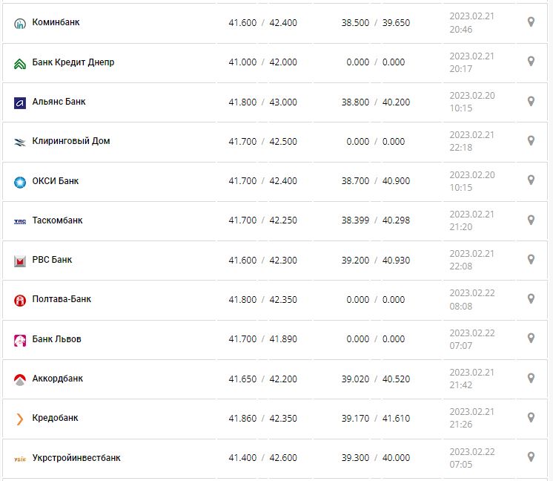
Task: Show Коминбанк location on map pin
Action: (x=531, y=22)
